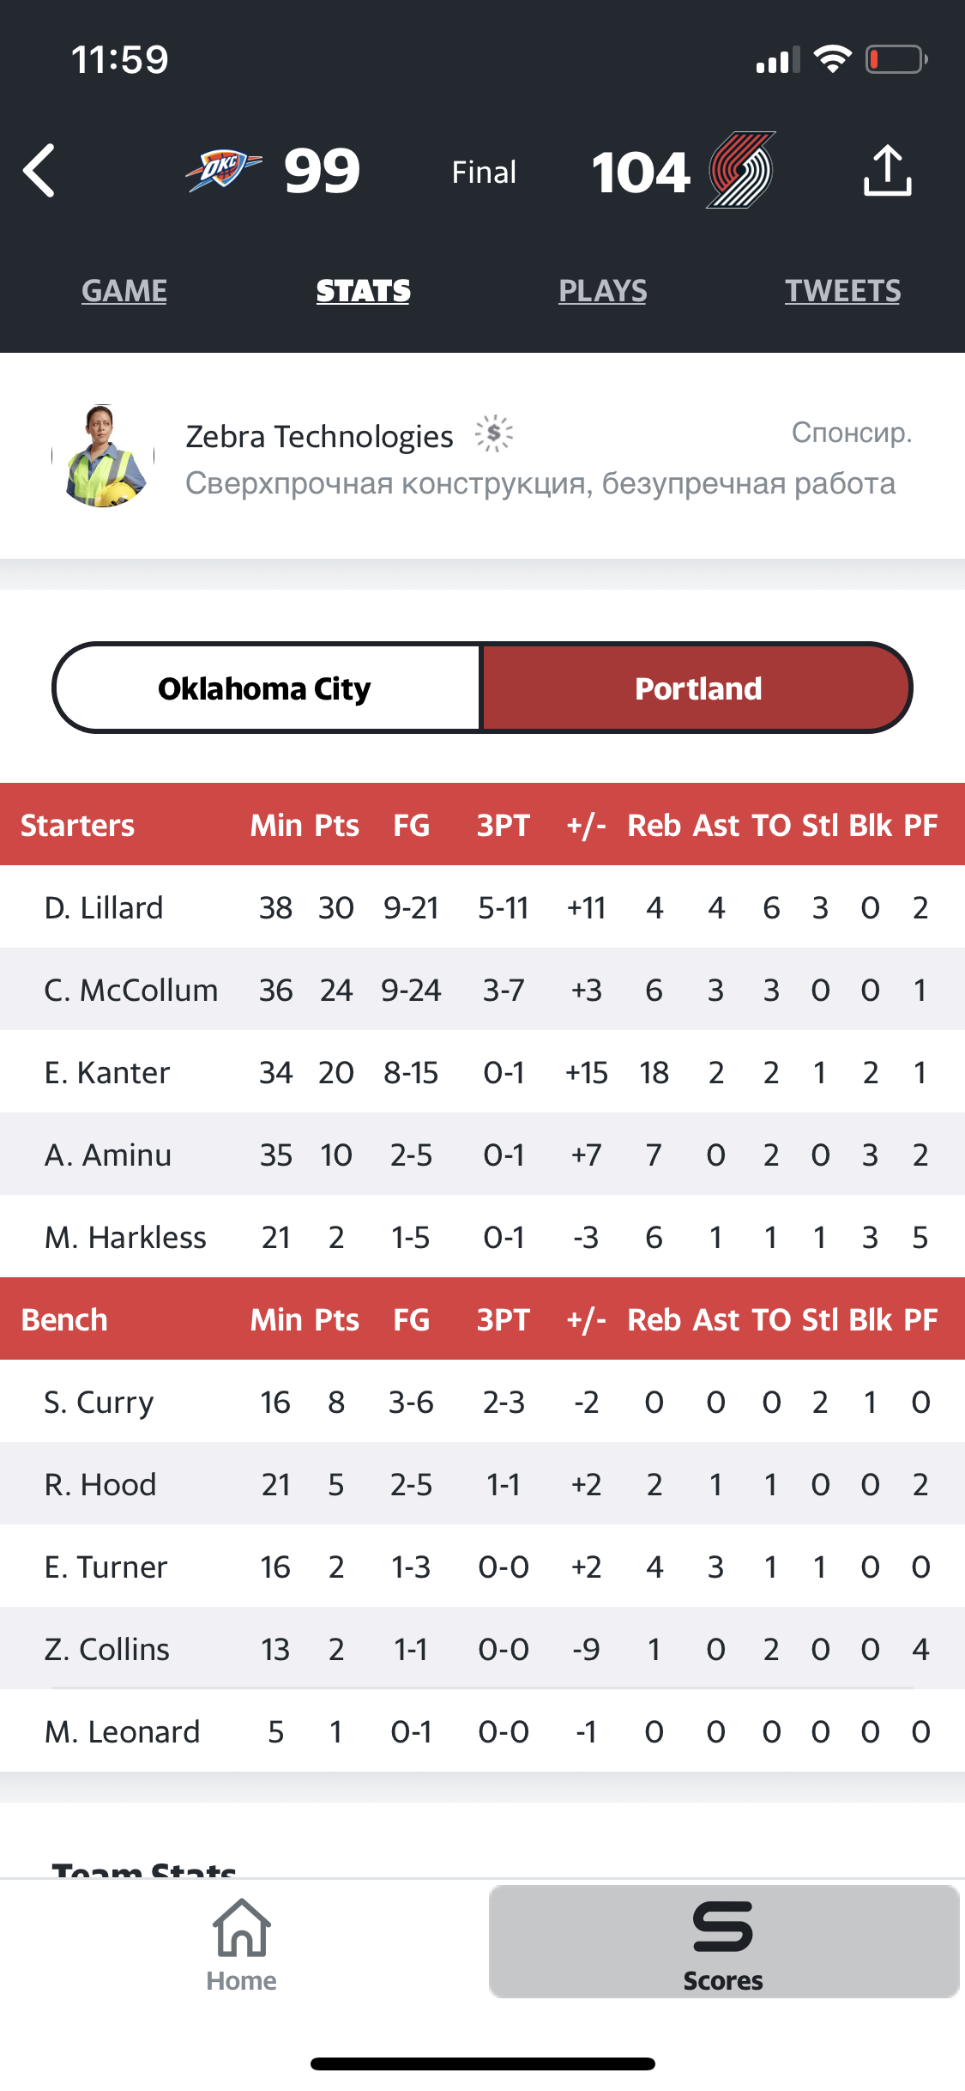Switch to the GAME tab
The image size is (965, 2091).
tap(124, 291)
